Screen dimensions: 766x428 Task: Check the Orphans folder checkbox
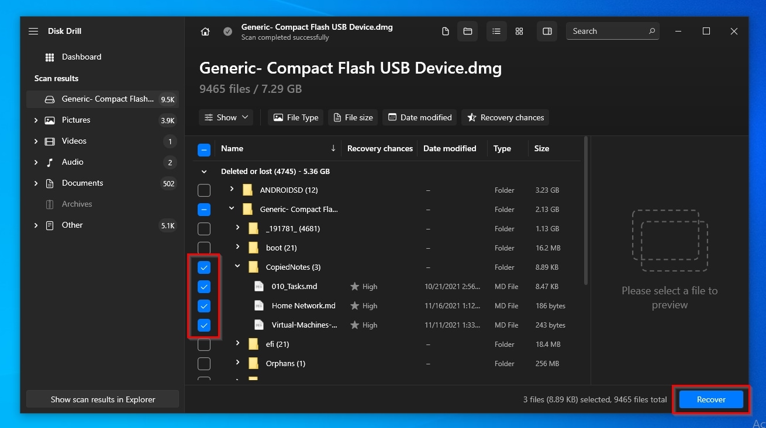tap(204, 364)
